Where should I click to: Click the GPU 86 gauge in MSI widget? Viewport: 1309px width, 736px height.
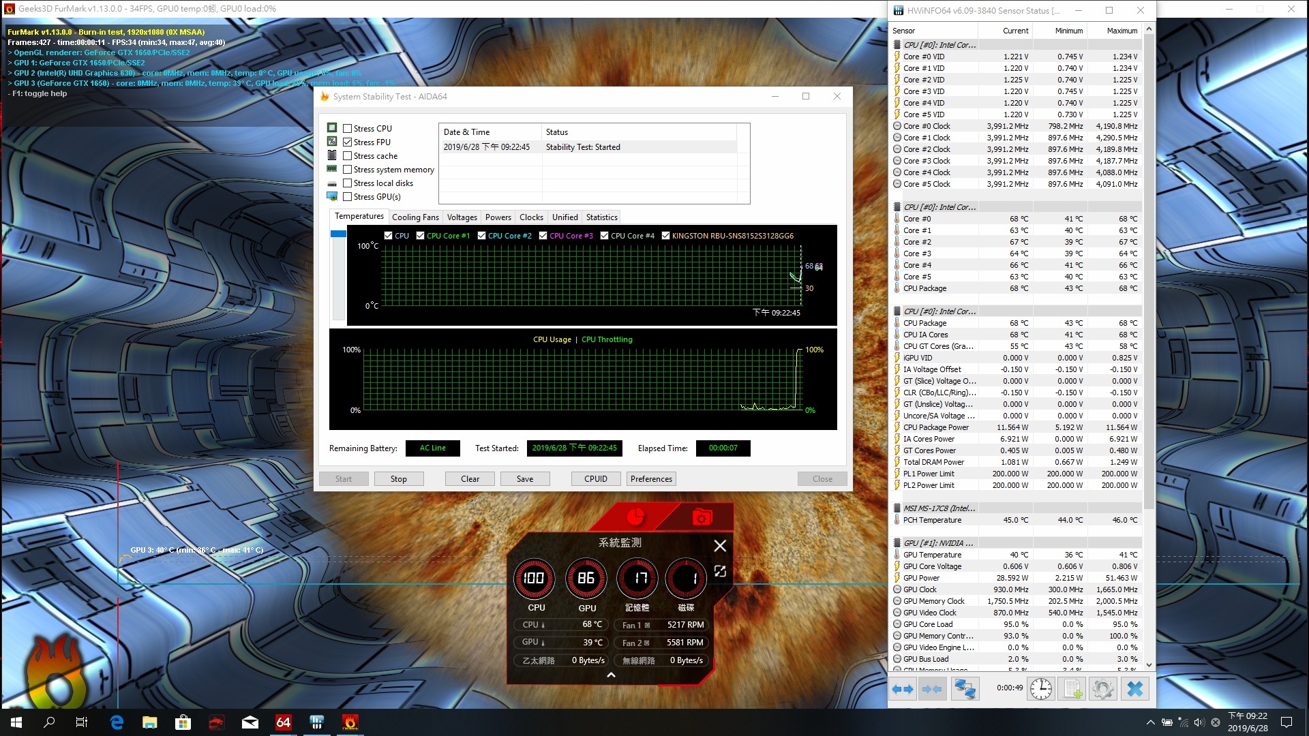[586, 578]
